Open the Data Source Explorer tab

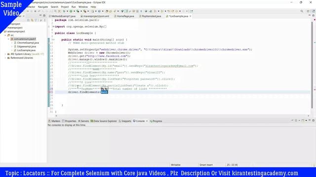point(104,121)
